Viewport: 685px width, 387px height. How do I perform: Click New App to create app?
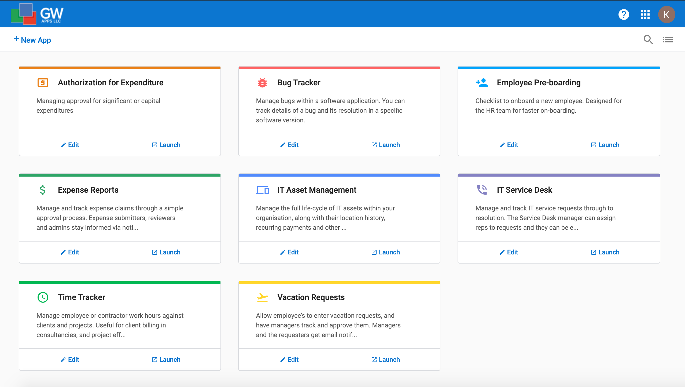click(32, 40)
